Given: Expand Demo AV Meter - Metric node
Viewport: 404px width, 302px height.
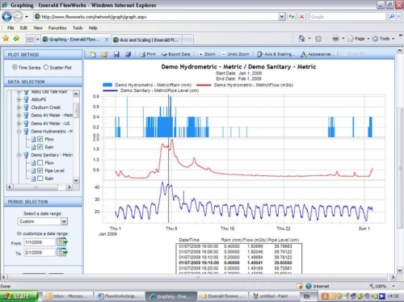Looking at the screenshot, I should click(19, 115).
